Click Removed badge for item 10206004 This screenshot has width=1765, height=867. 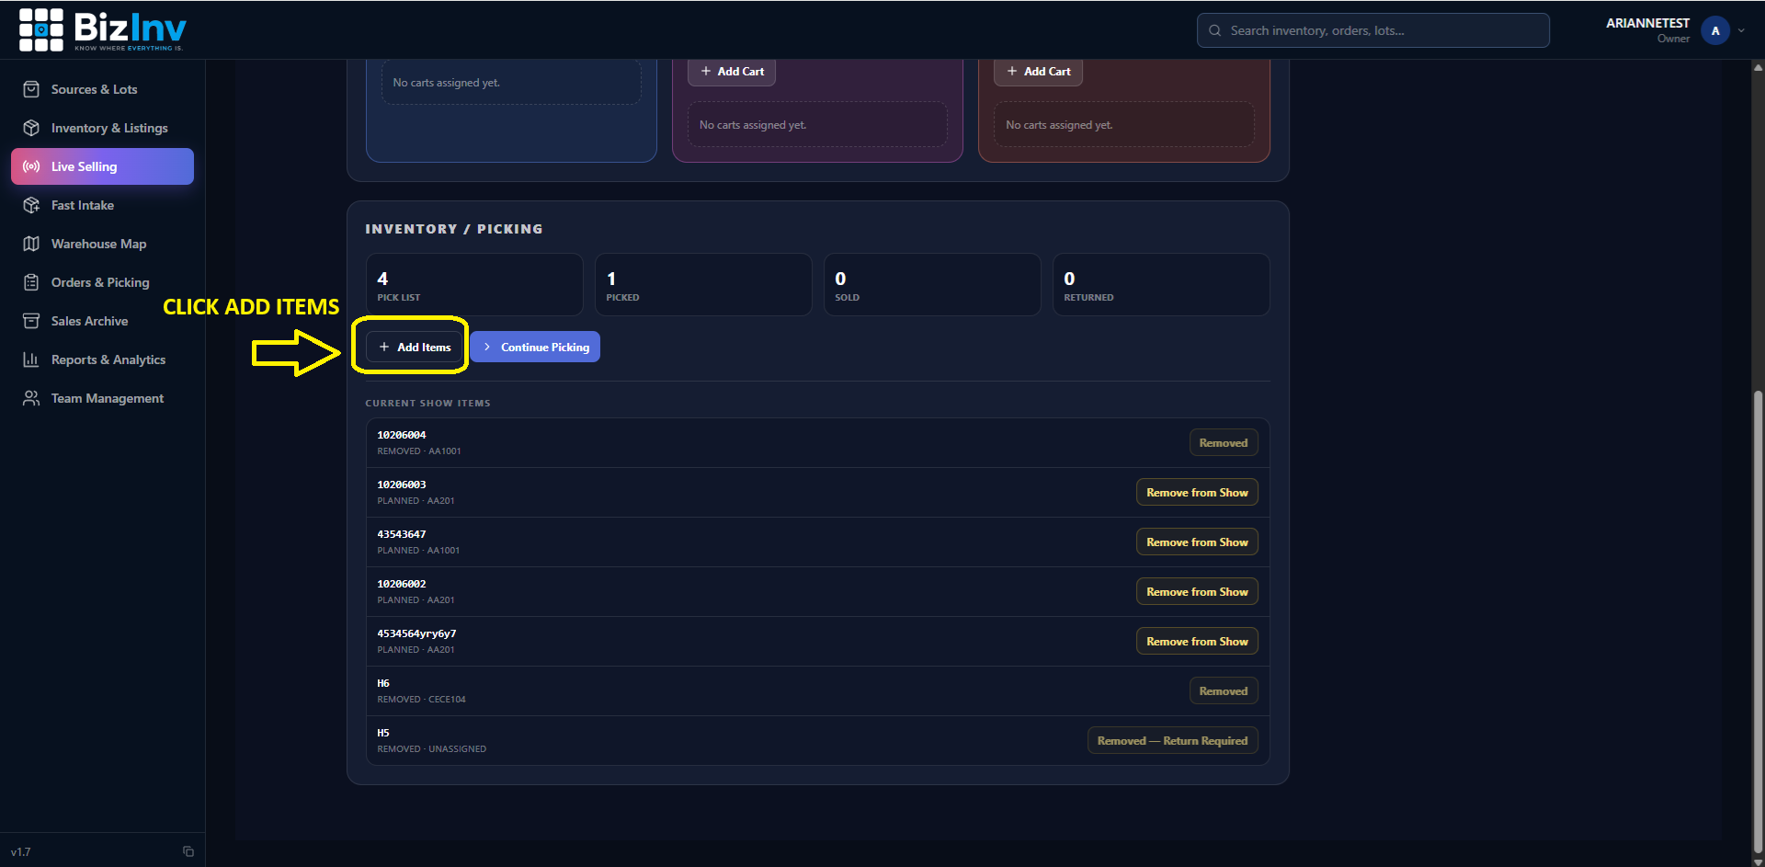coord(1224,442)
